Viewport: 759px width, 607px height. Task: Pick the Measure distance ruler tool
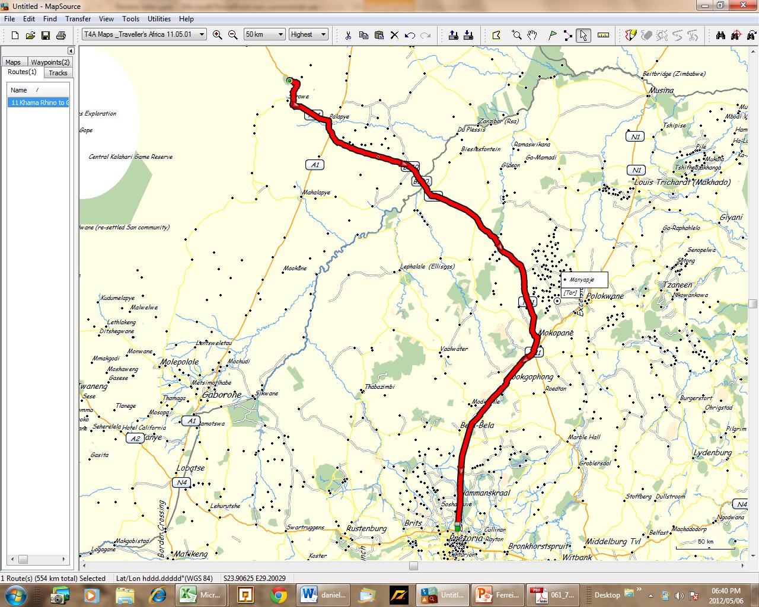point(604,35)
